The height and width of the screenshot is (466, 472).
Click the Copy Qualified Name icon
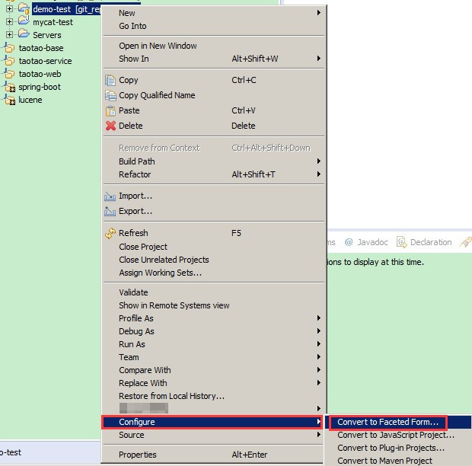pyautogui.click(x=110, y=95)
